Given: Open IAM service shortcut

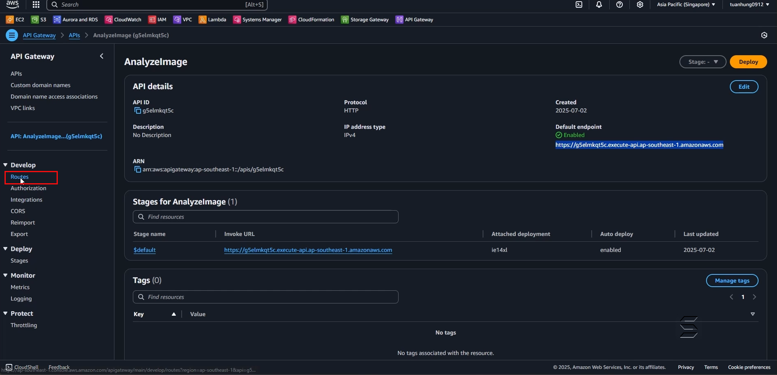Looking at the screenshot, I should coord(157,20).
